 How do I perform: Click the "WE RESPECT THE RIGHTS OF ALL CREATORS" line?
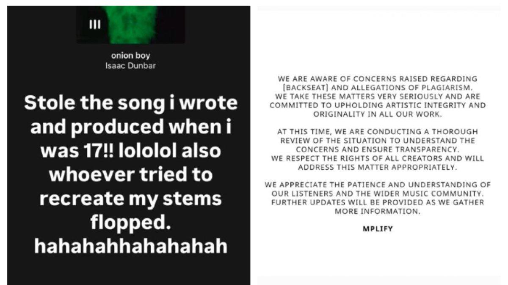[x=378, y=159]
